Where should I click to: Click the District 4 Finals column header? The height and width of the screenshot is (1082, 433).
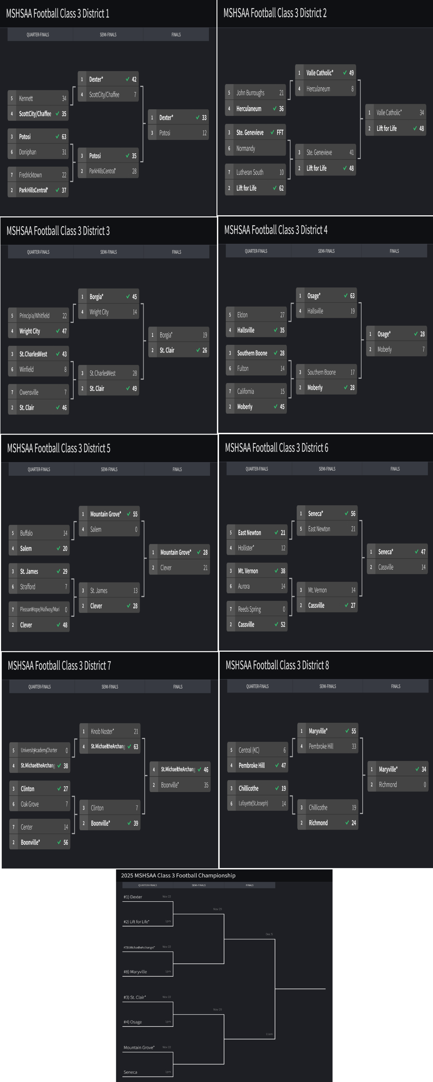point(394,251)
